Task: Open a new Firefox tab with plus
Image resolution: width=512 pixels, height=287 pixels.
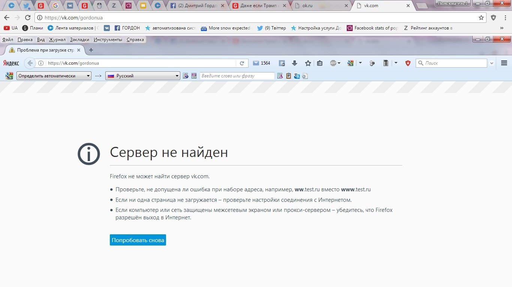Action: [91, 50]
